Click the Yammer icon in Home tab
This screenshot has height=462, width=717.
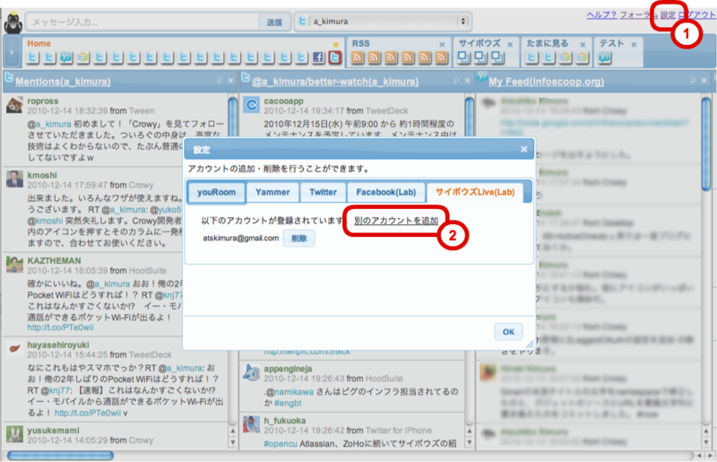(x=65, y=57)
